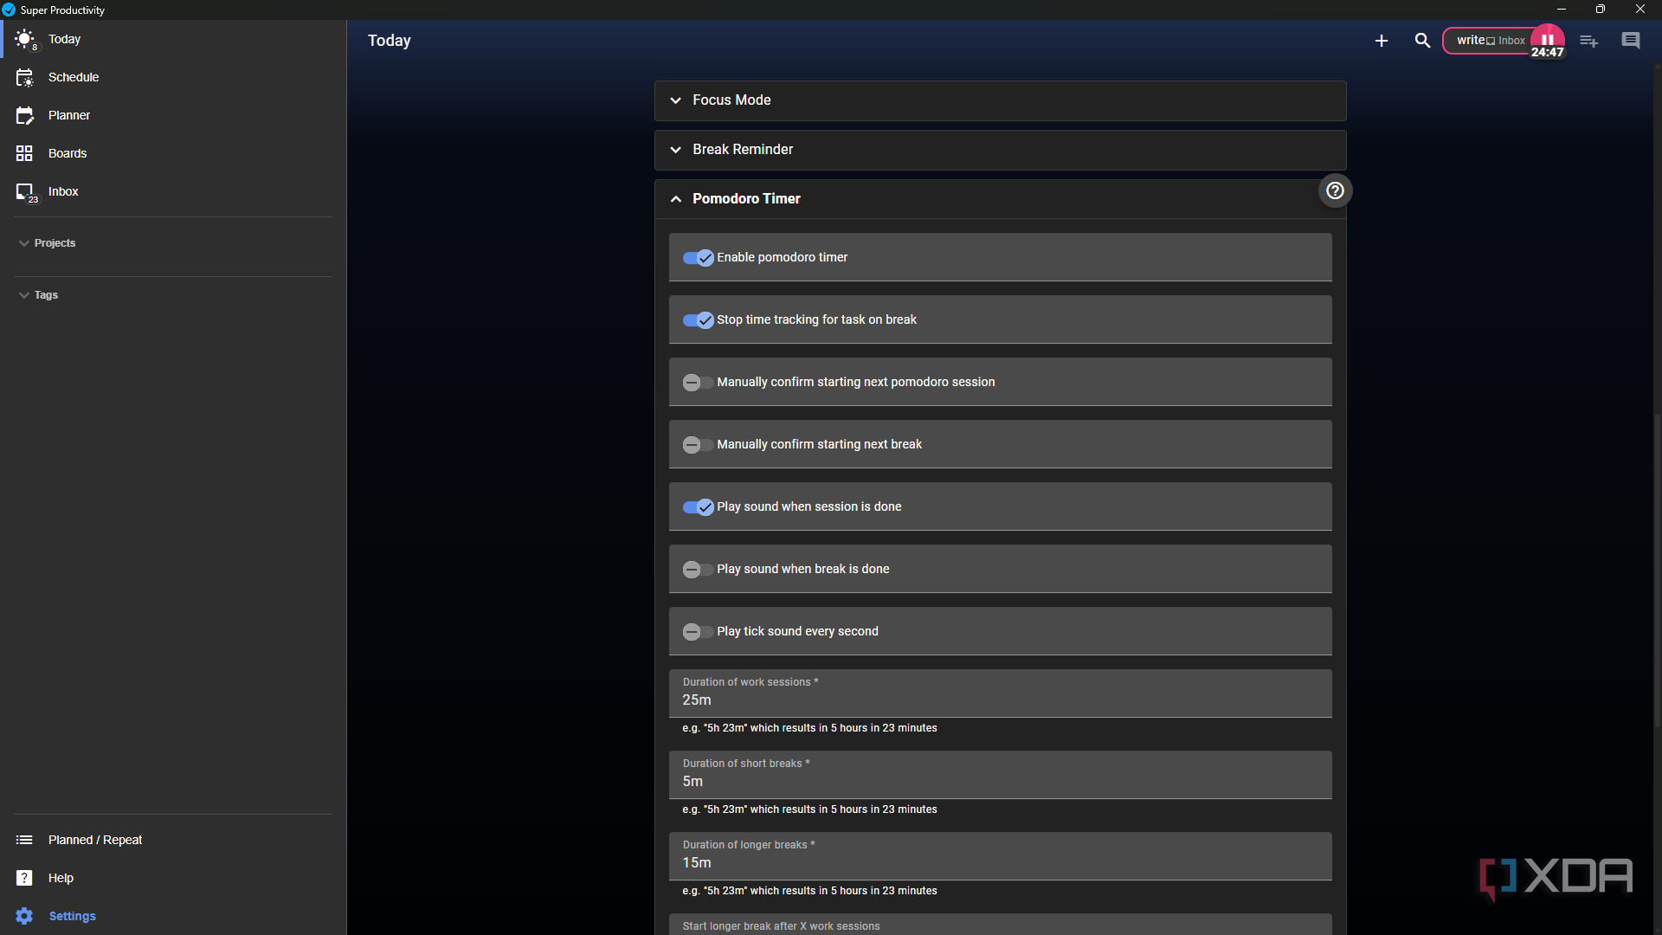Screen dimensions: 1662x935
Task: Collapse the Pomodoro Timer section
Action: 1000,199
